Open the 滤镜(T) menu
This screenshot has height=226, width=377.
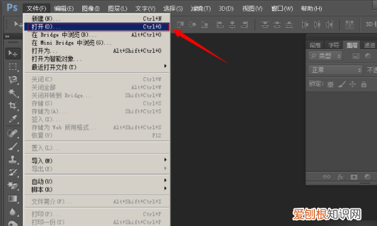pos(200,9)
